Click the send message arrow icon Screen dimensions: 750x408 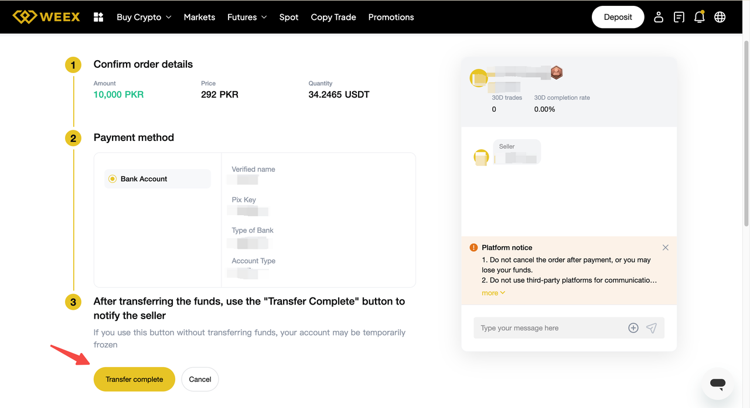click(652, 328)
